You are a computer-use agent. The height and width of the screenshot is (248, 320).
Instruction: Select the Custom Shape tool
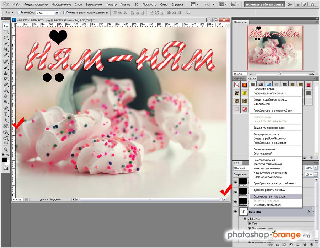(x=6, y=126)
